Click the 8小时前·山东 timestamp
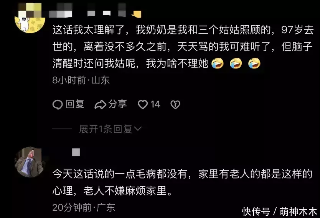 [x=81, y=80]
